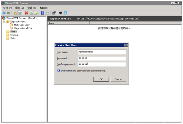
Task: Click the RepositoryFile repository icon
Action: pyautogui.click(x=11, y=28)
